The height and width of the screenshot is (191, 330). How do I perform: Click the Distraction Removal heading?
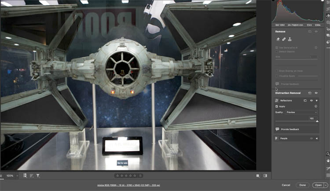click(x=288, y=93)
